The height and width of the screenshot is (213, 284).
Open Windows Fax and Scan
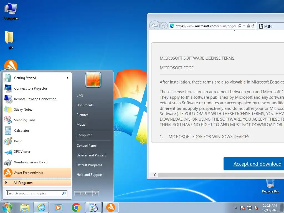point(37,162)
